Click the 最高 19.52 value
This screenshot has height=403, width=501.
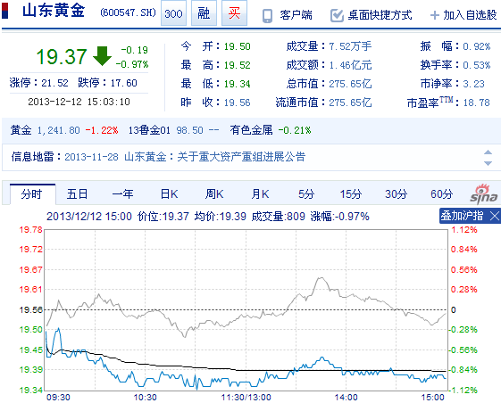(x=237, y=65)
